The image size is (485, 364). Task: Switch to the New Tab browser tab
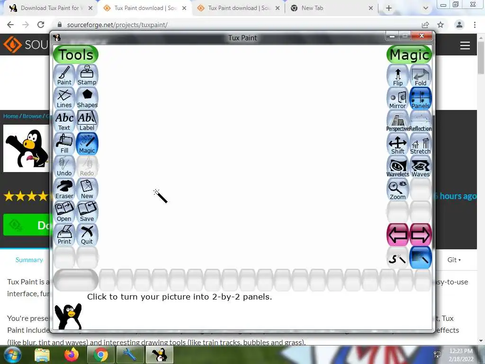[332, 8]
